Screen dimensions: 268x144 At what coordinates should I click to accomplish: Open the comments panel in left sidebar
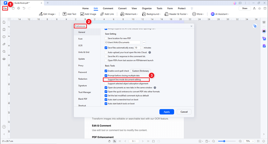(x=4, y=37)
